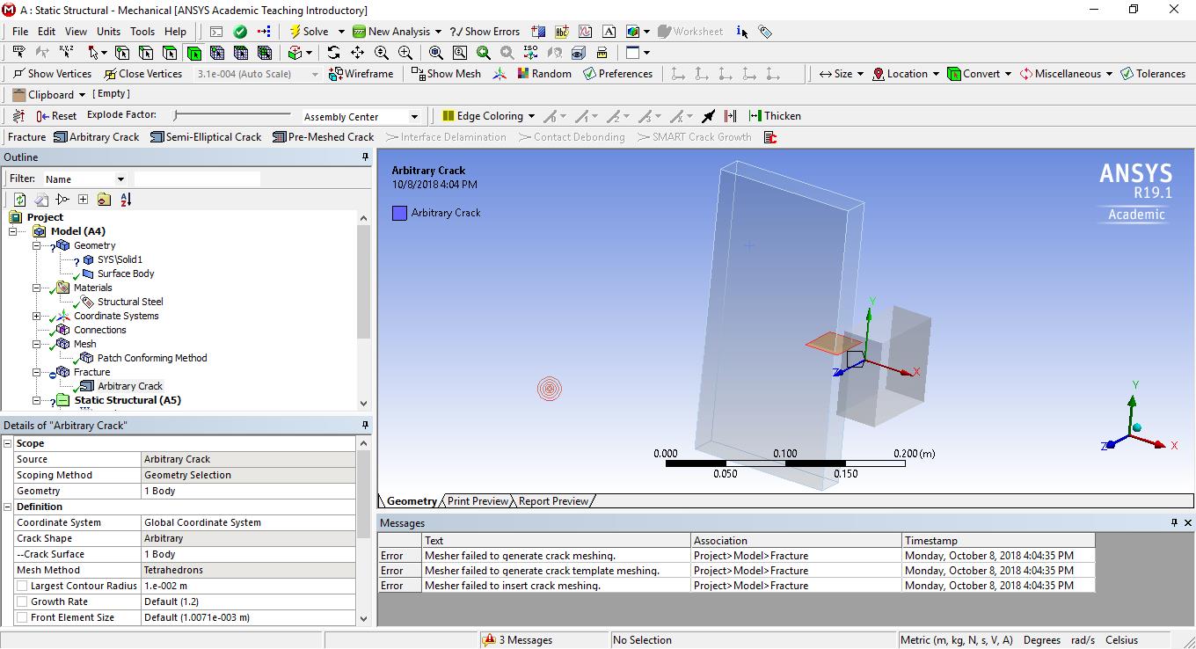The width and height of the screenshot is (1196, 649).
Task: Check the Growth Rate parameter box
Action: (x=22, y=602)
